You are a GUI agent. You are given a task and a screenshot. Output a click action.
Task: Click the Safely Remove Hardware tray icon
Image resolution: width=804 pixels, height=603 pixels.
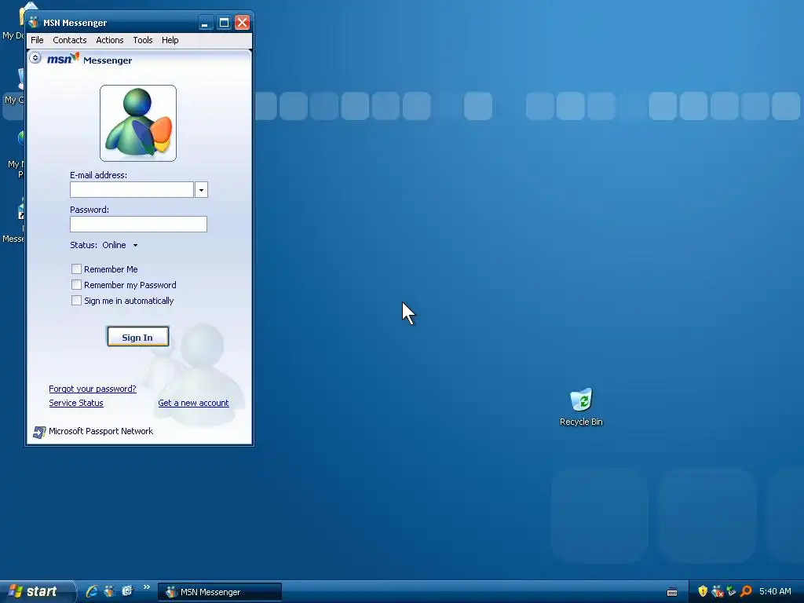coord(731,591)
